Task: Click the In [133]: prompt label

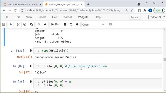Action: (18, 51)
